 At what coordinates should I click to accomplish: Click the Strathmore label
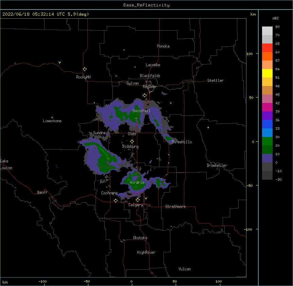pyautogui.click(x=175, y=207)
